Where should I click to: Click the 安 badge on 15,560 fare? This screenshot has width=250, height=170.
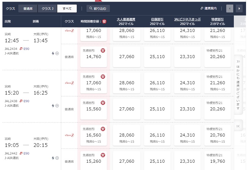[103, 103]
